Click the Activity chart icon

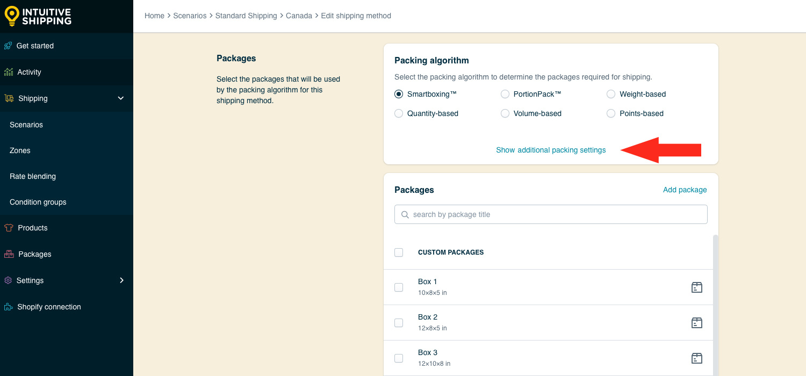click(x=9, y=72)
